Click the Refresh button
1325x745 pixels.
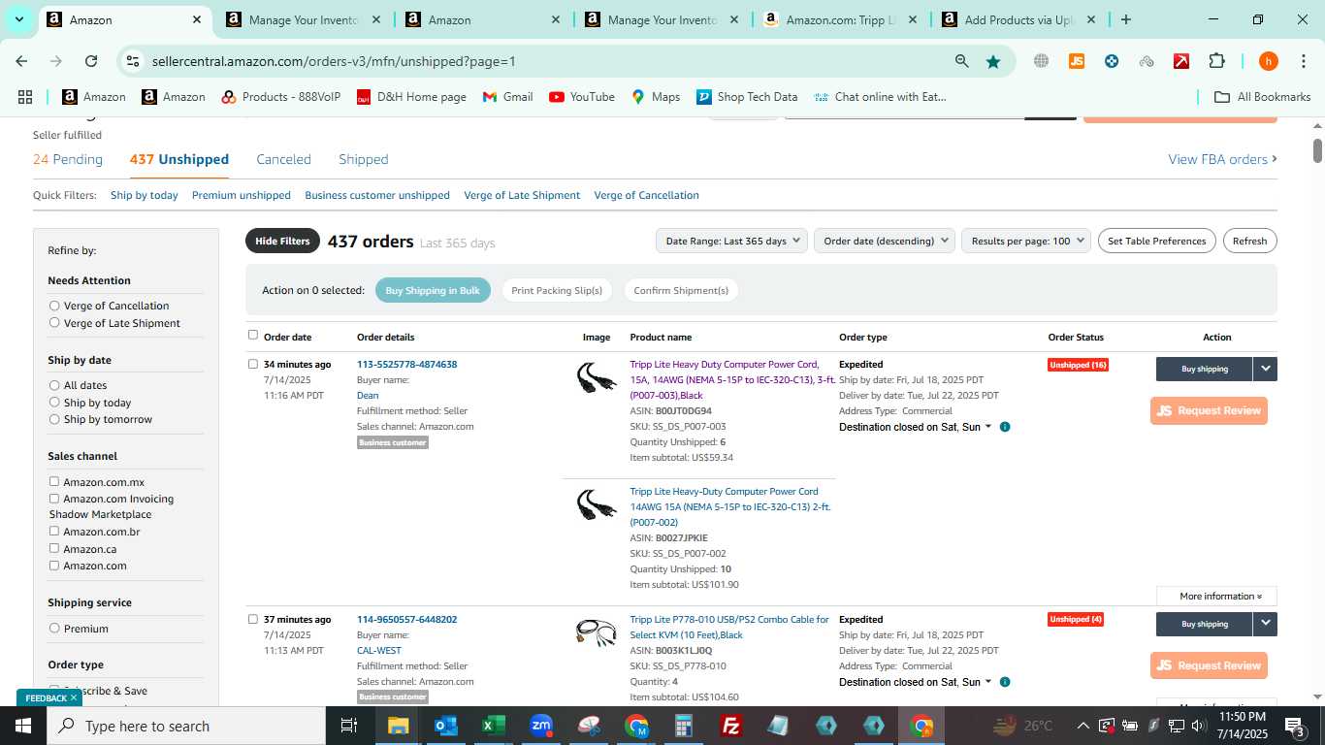click(x=1249, y=241)
